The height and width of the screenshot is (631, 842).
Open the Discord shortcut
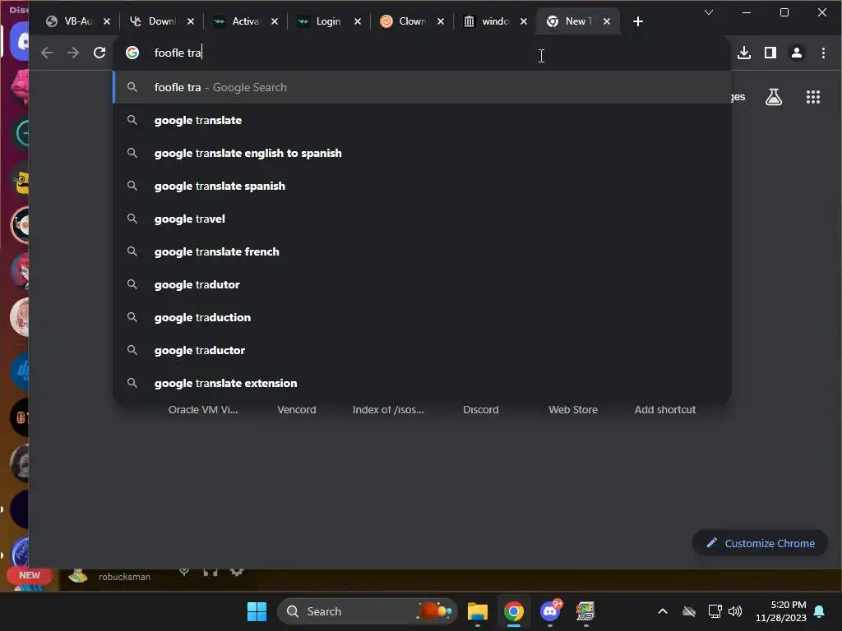[x=480, y=409]
